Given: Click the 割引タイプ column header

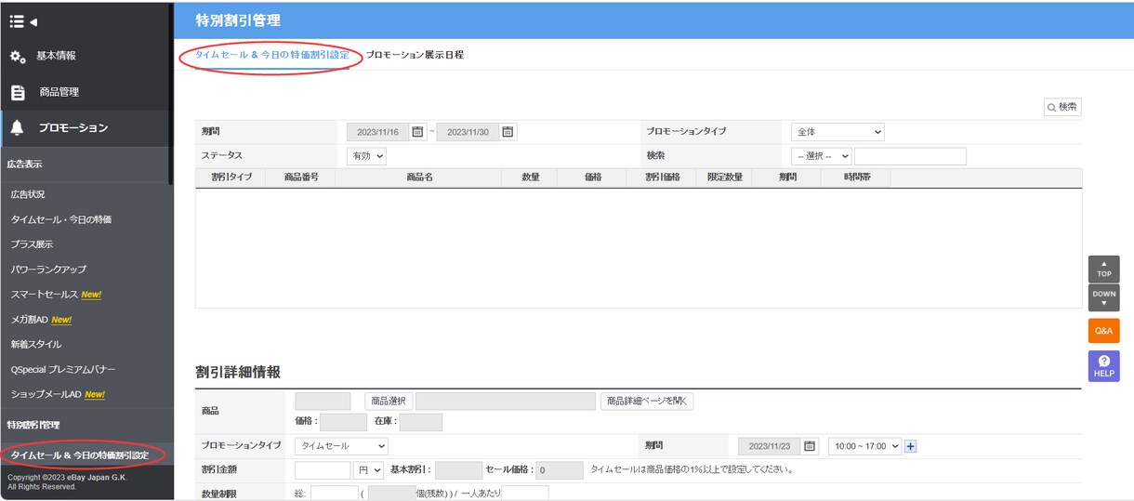Looking at the screenshot, I should [x=231, y=177].
